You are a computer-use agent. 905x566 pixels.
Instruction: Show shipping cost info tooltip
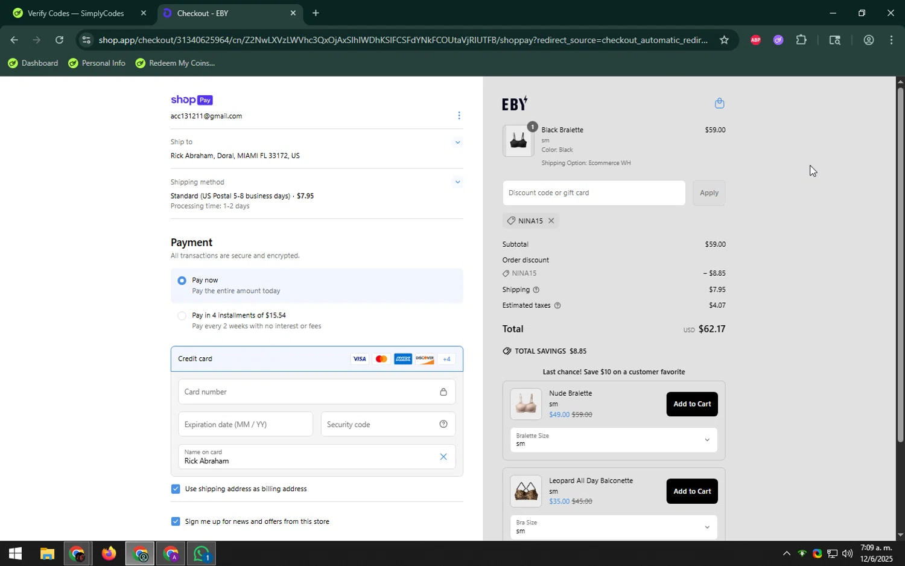point(536,290)
